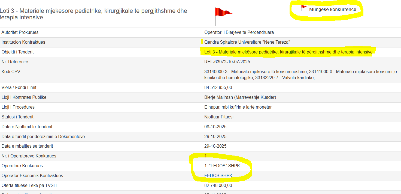
Task: Click Qendra Spitalore Universitare "Nënë Tereza" text
Action: tap(247, 42)
